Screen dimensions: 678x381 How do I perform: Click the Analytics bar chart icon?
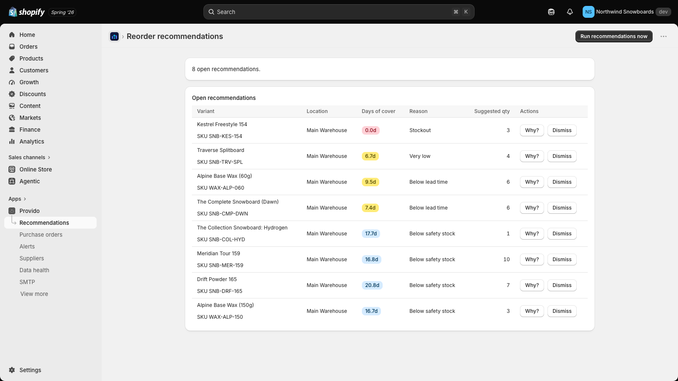coord(12,141)
